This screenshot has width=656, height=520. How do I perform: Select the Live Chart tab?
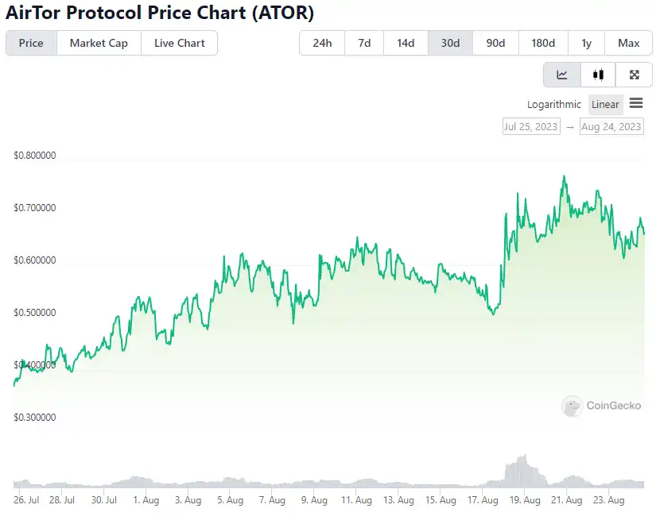180,43
